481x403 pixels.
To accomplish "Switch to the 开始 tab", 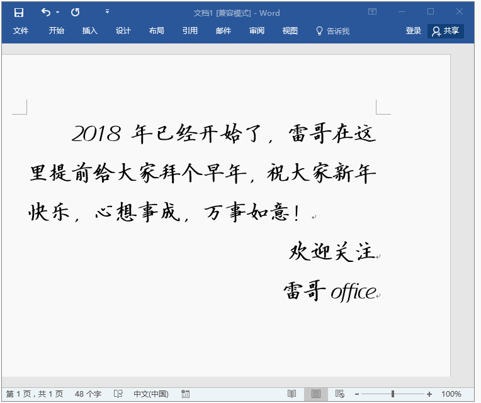I will [57, 31].
